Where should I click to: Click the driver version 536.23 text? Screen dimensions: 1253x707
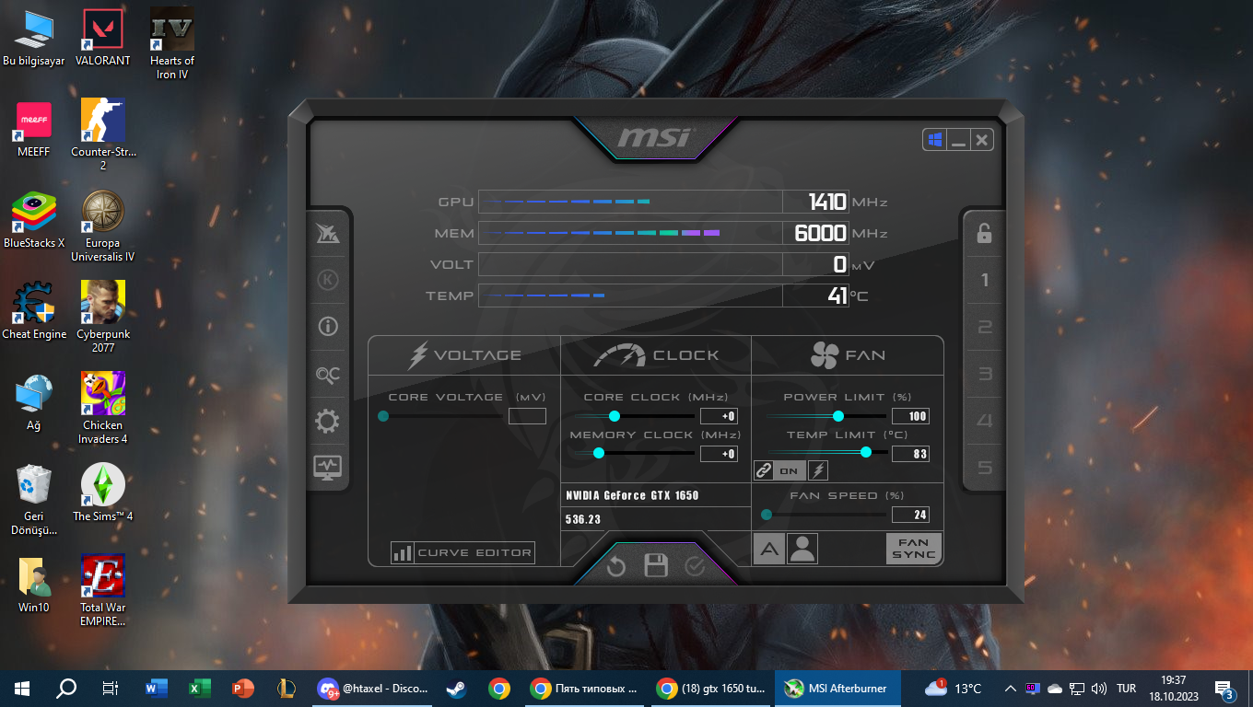583,519
